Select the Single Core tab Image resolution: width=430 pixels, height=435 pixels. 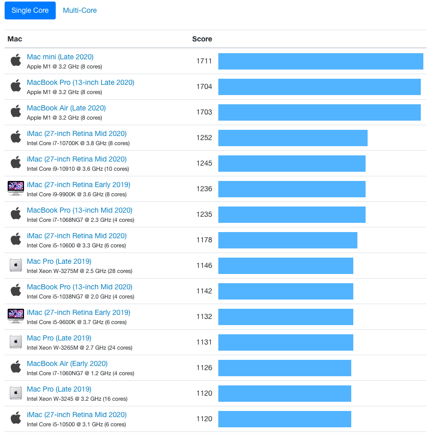[x=30, y=10]
